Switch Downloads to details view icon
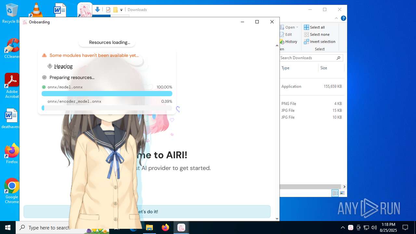This screenshot has width=416, height=234. coord(335,193)
